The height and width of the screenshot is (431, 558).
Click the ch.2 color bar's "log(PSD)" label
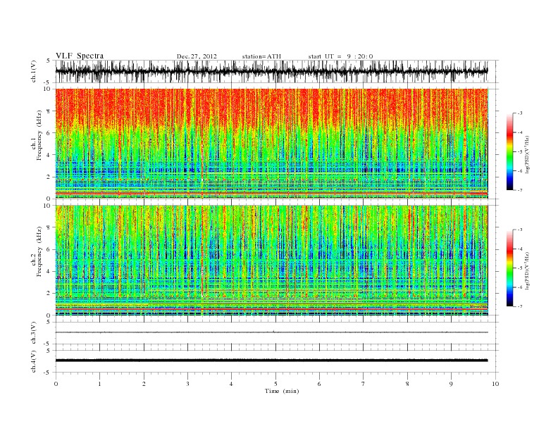(528, 270)
